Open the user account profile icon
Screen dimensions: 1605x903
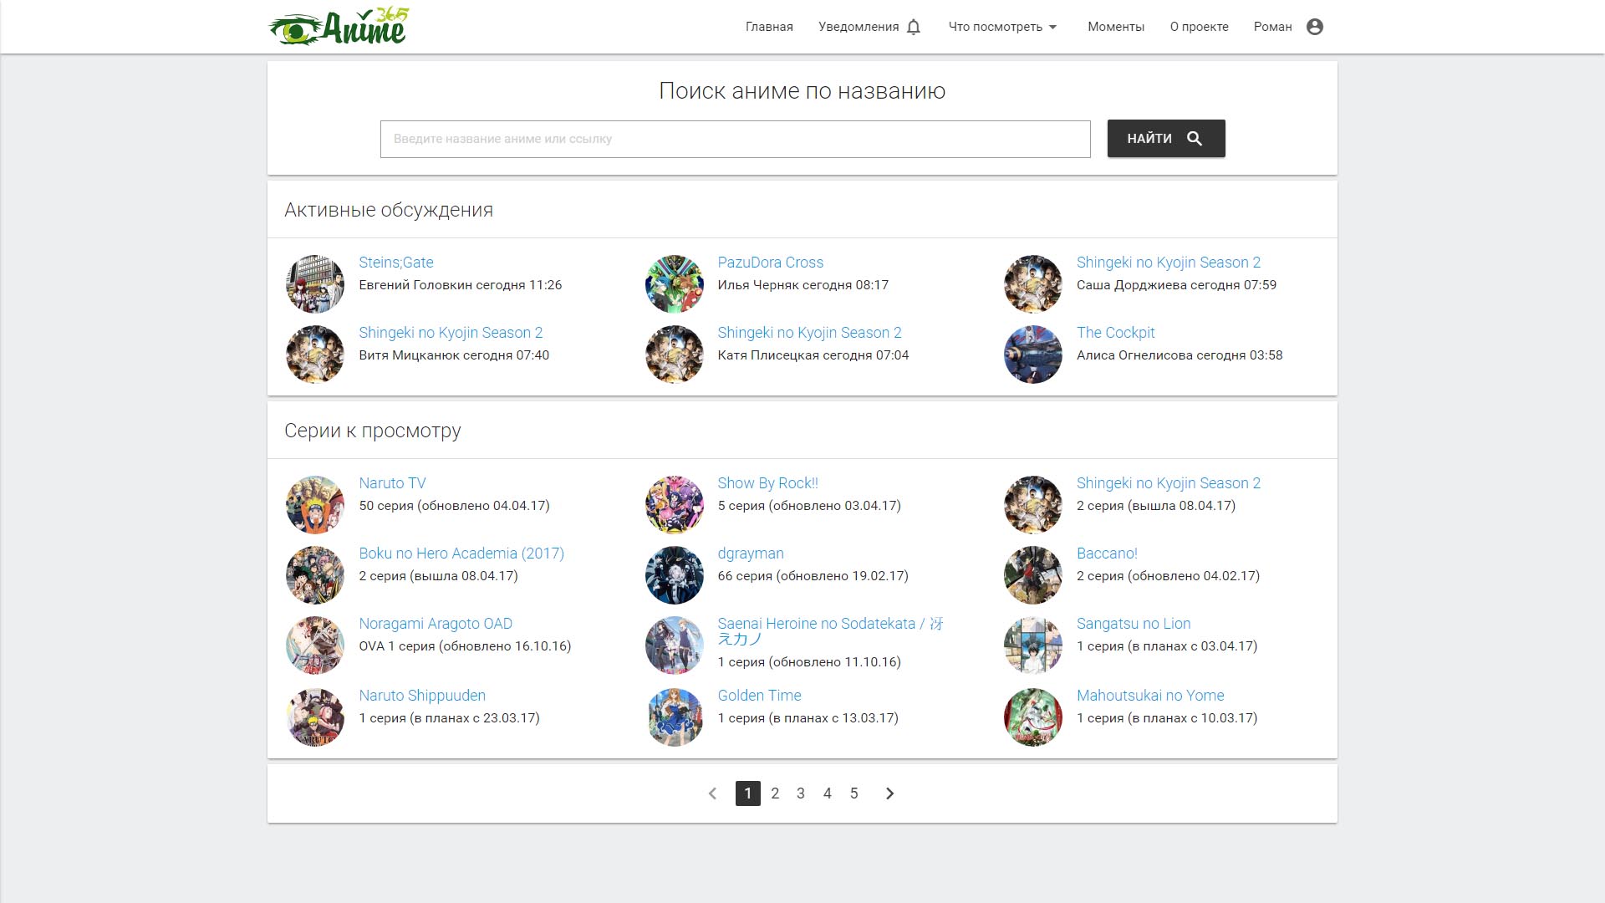click(x=1317, y=26)
